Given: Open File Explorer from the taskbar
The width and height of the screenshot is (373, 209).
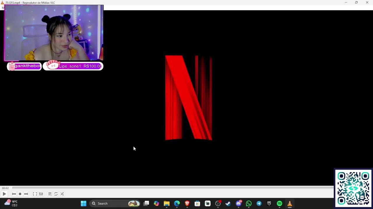Looking at the screenshot, I should [167, 203].
